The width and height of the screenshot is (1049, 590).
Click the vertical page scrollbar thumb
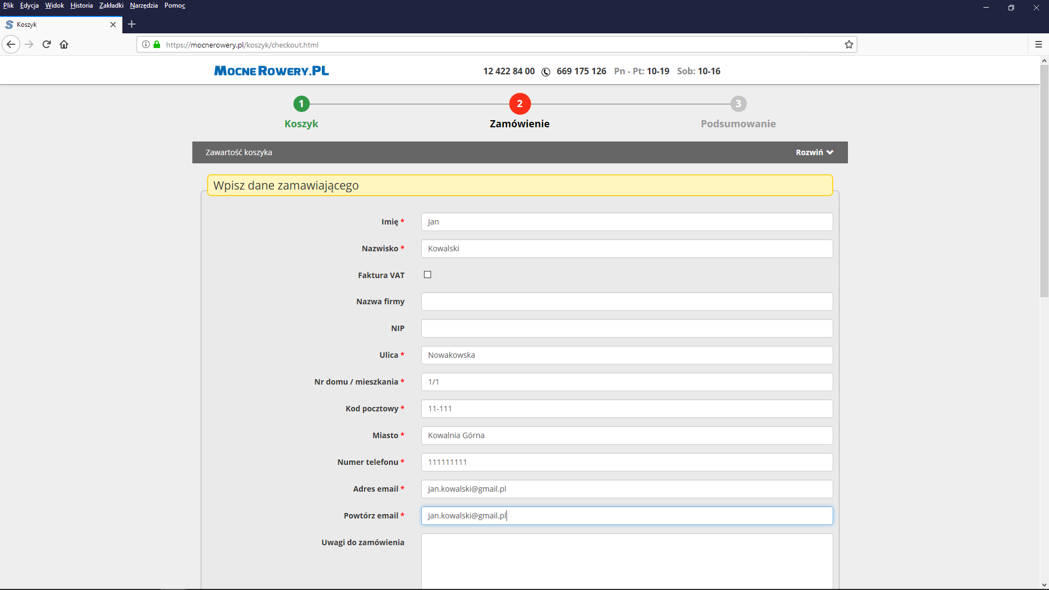pos(1044,180)
